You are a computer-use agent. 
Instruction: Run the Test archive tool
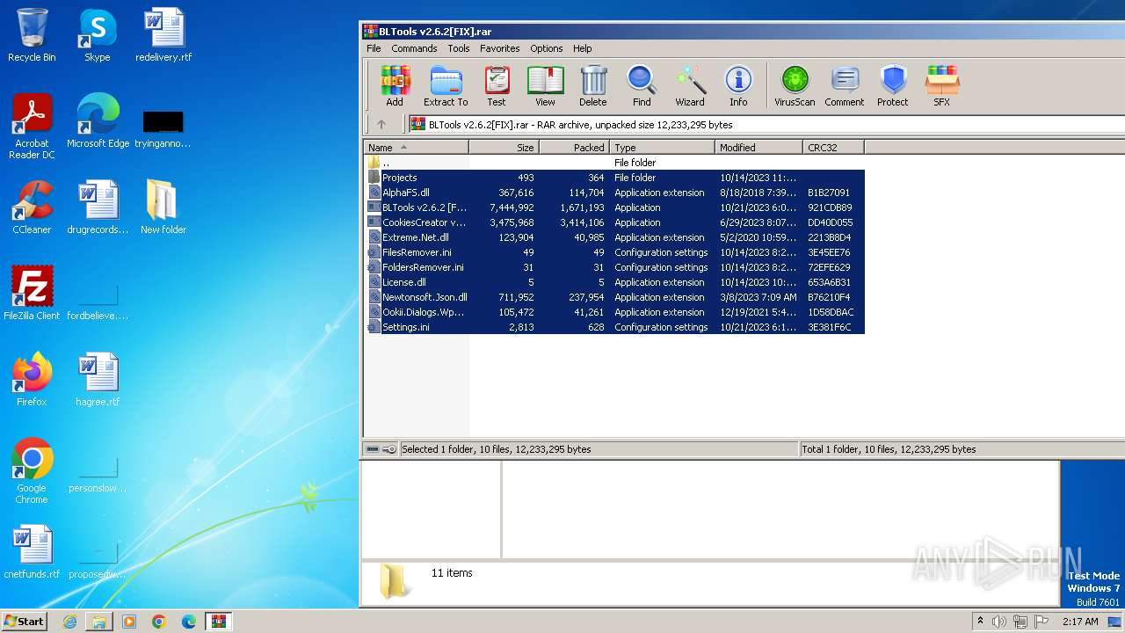497,86
